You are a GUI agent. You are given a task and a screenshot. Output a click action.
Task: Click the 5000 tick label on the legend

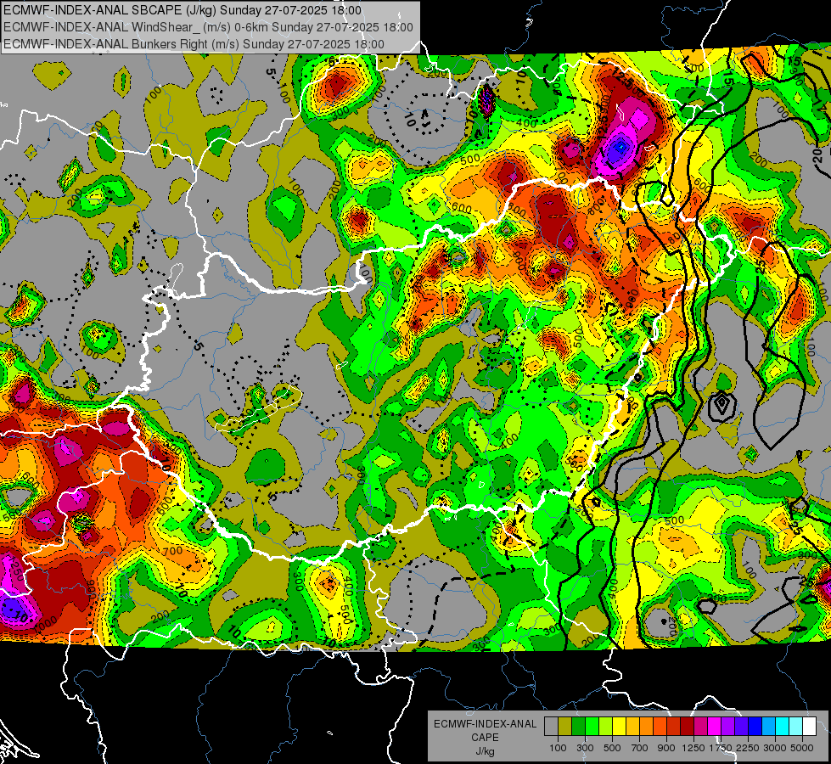click(802, 748)
